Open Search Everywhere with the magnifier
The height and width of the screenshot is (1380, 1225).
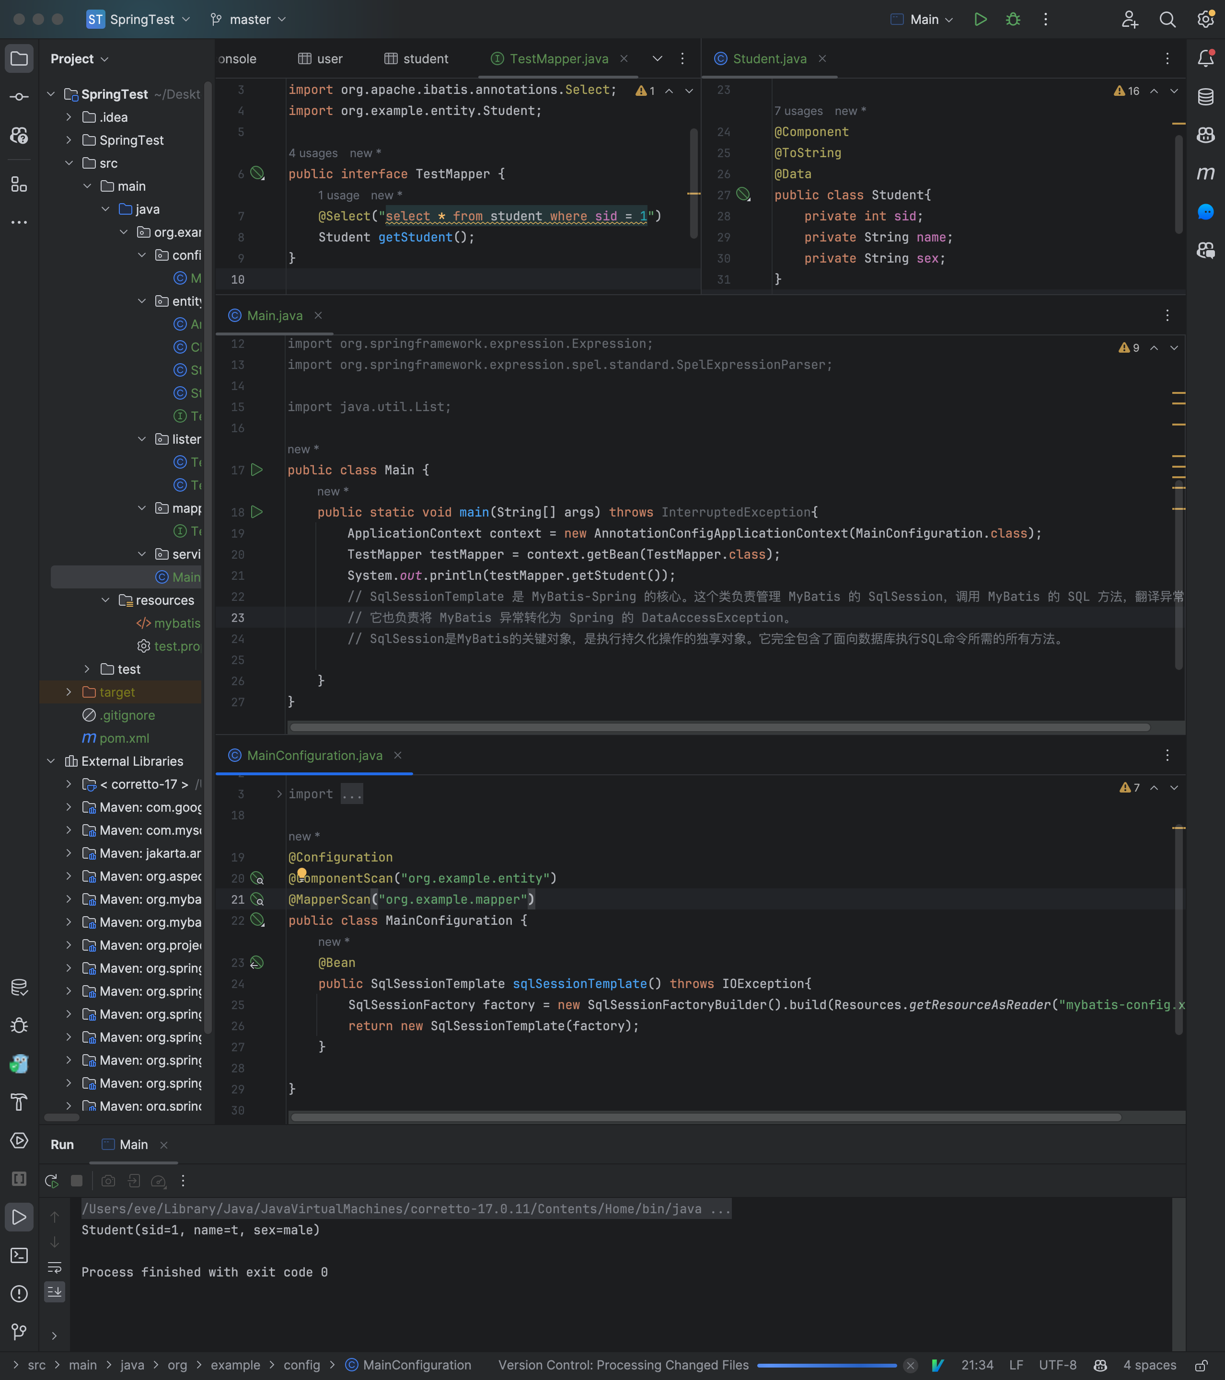(x=1168, y=20)
